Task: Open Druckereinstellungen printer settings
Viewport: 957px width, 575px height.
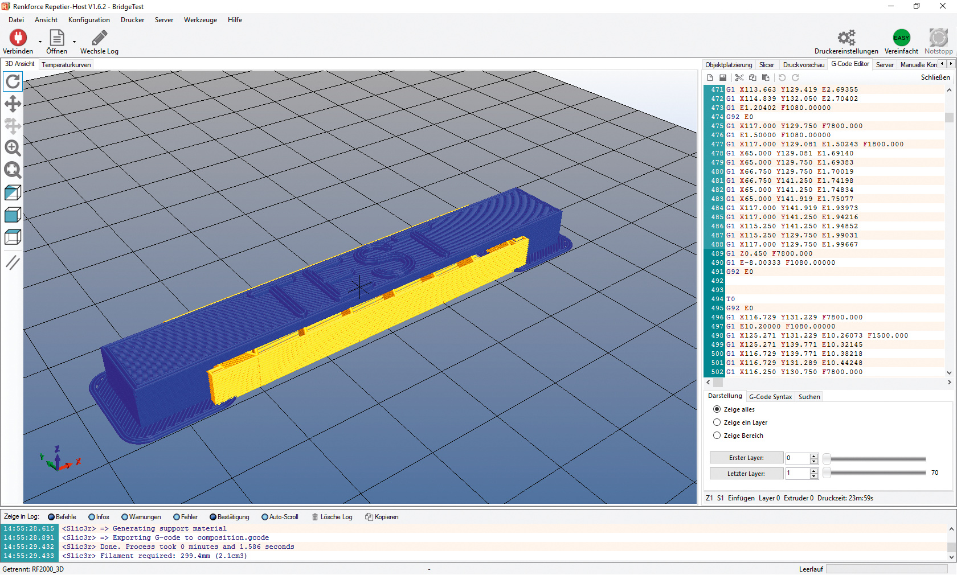Action: click(x=846, y=38)
